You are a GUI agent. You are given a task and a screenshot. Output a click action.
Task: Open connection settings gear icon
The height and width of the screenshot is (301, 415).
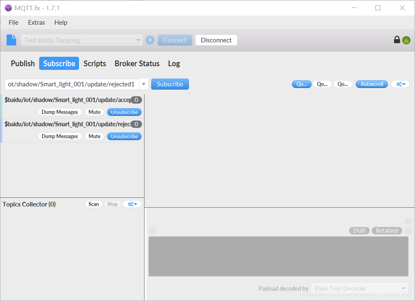(x=150, y=40)
